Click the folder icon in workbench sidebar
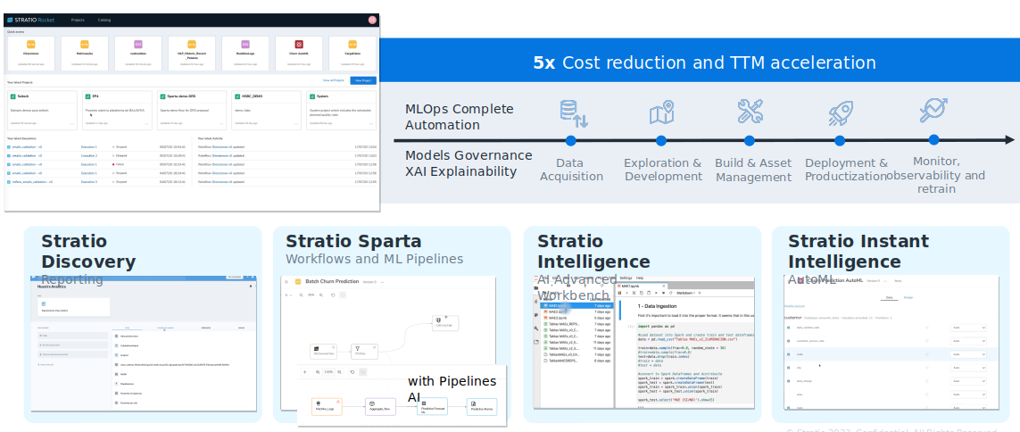The width and height of the screenshot is (1020, 432). tap(536, 288)
